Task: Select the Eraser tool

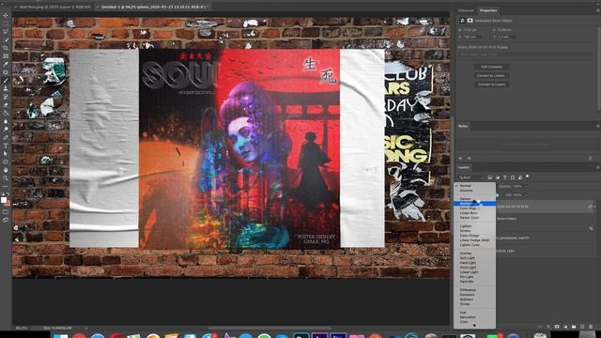Action: click(x=6, y=104)
